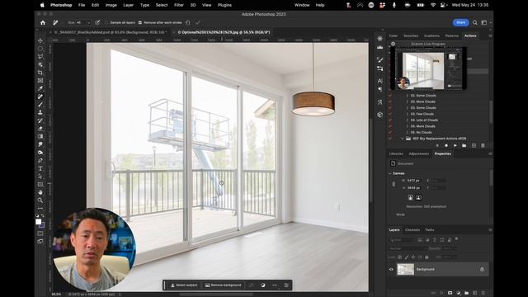Toggle checkmark for 04. Lots of Clouds action
The height and width of the screenshot is (297, 528).
point(390,120)
